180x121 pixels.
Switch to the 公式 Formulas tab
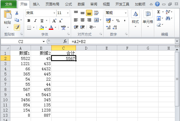click(69, 4)
